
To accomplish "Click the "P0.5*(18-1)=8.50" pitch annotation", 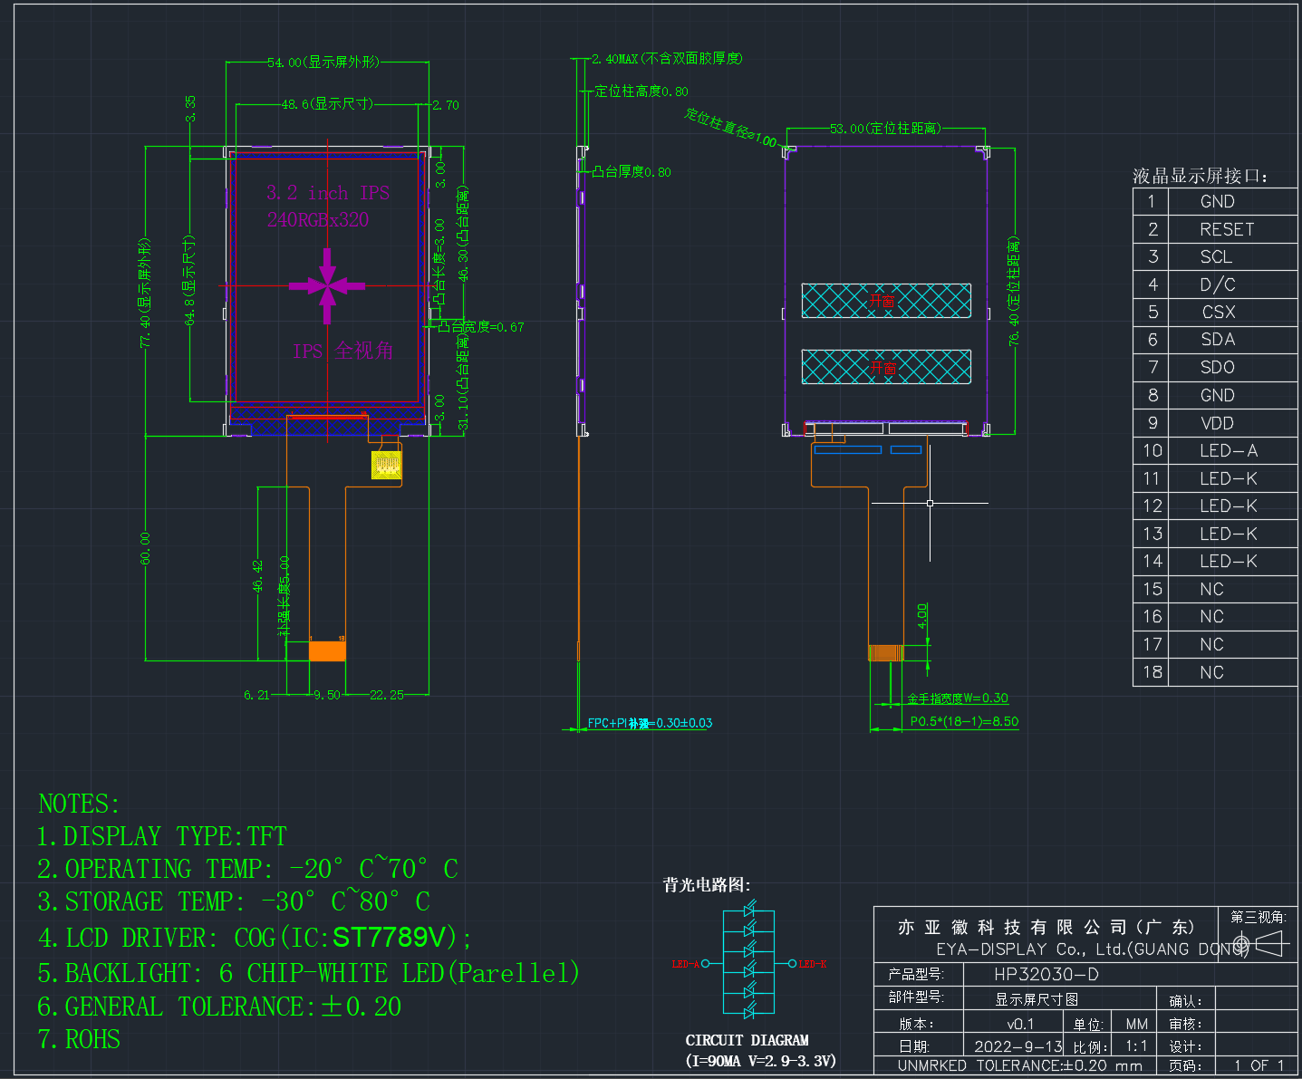I will [x=964, y=722].
